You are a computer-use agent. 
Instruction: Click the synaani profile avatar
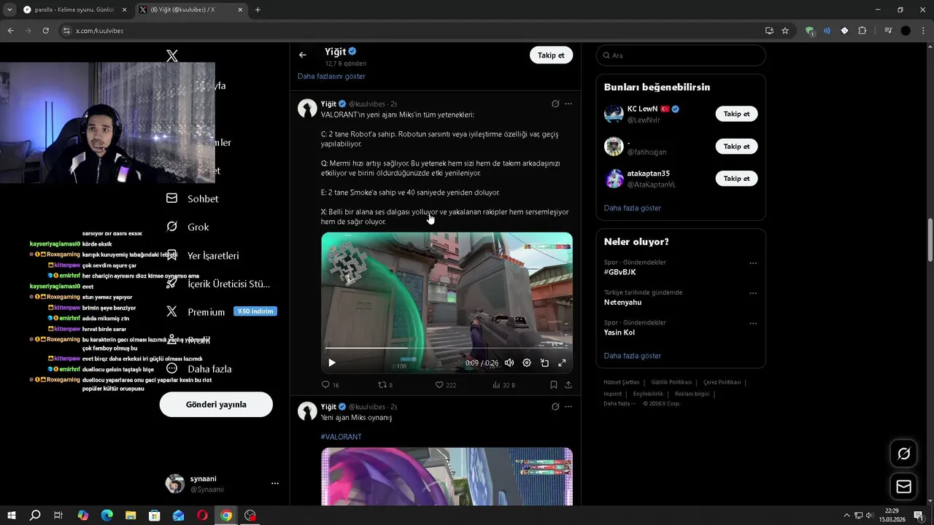[175, 484]
